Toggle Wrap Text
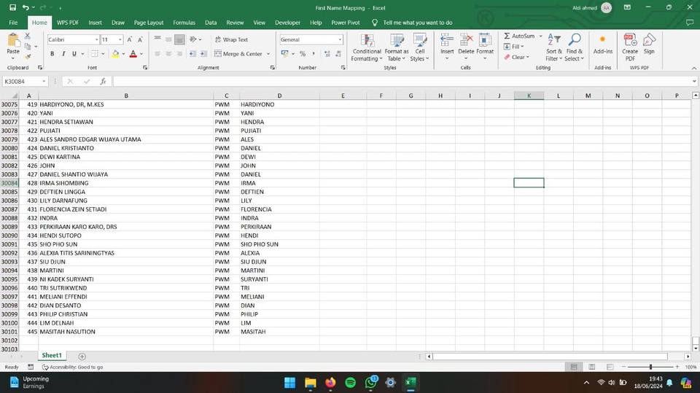 tap(231, 40)
